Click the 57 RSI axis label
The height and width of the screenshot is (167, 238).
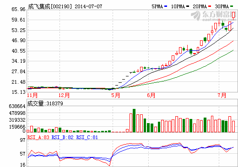[x=22, y=154]
